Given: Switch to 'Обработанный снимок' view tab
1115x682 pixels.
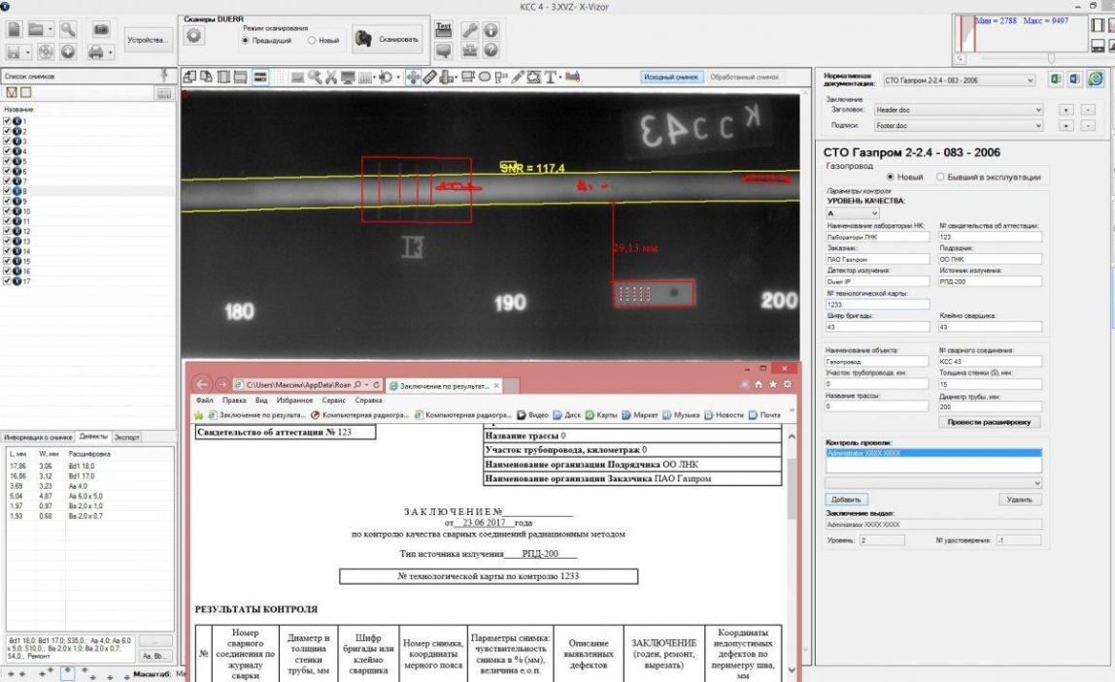Looking at the screenshot, I should tap(744, 77).
